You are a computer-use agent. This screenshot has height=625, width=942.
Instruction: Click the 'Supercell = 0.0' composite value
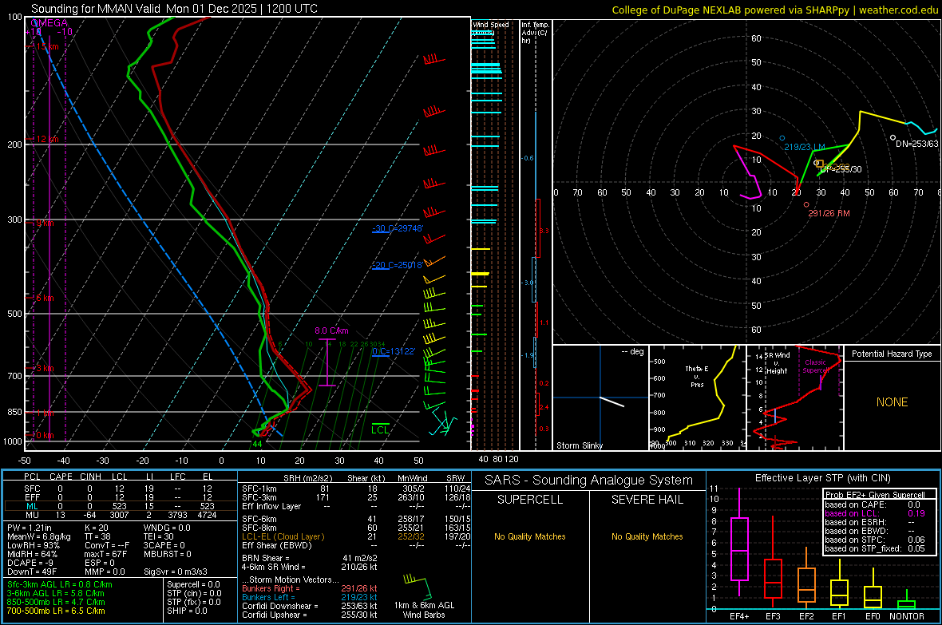pos(193,584)
